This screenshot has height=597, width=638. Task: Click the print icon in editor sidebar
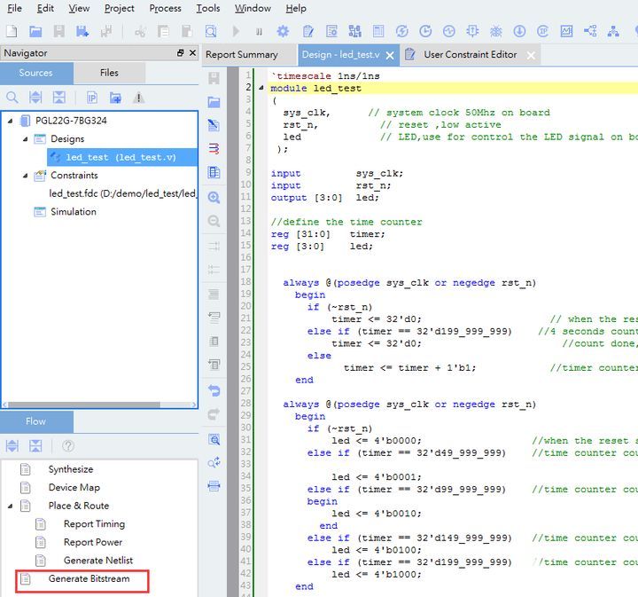point(214,486)
